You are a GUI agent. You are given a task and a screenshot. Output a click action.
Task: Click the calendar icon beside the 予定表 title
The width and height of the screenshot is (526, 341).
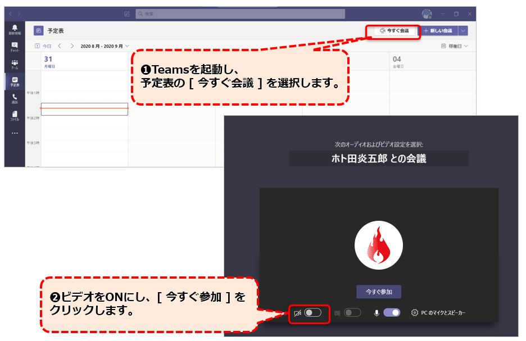[x=39, y=31]
